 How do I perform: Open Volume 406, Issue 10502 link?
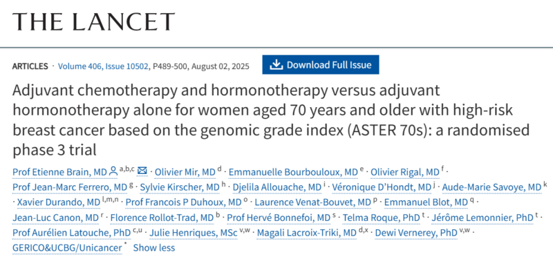[103, 66]
